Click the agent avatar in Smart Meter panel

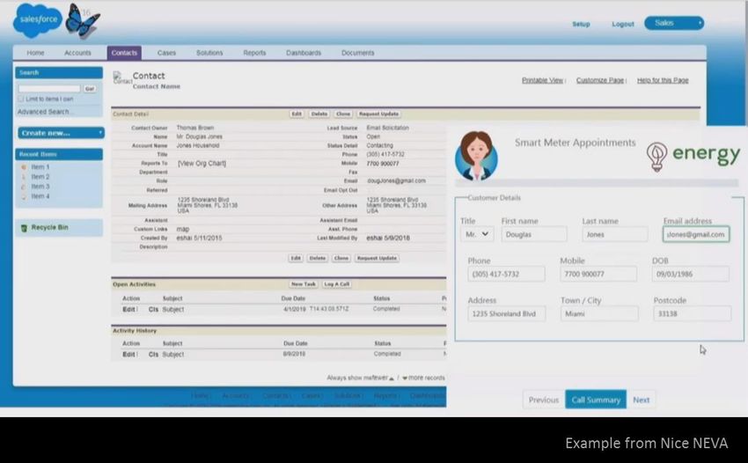[x=476, y=156]
